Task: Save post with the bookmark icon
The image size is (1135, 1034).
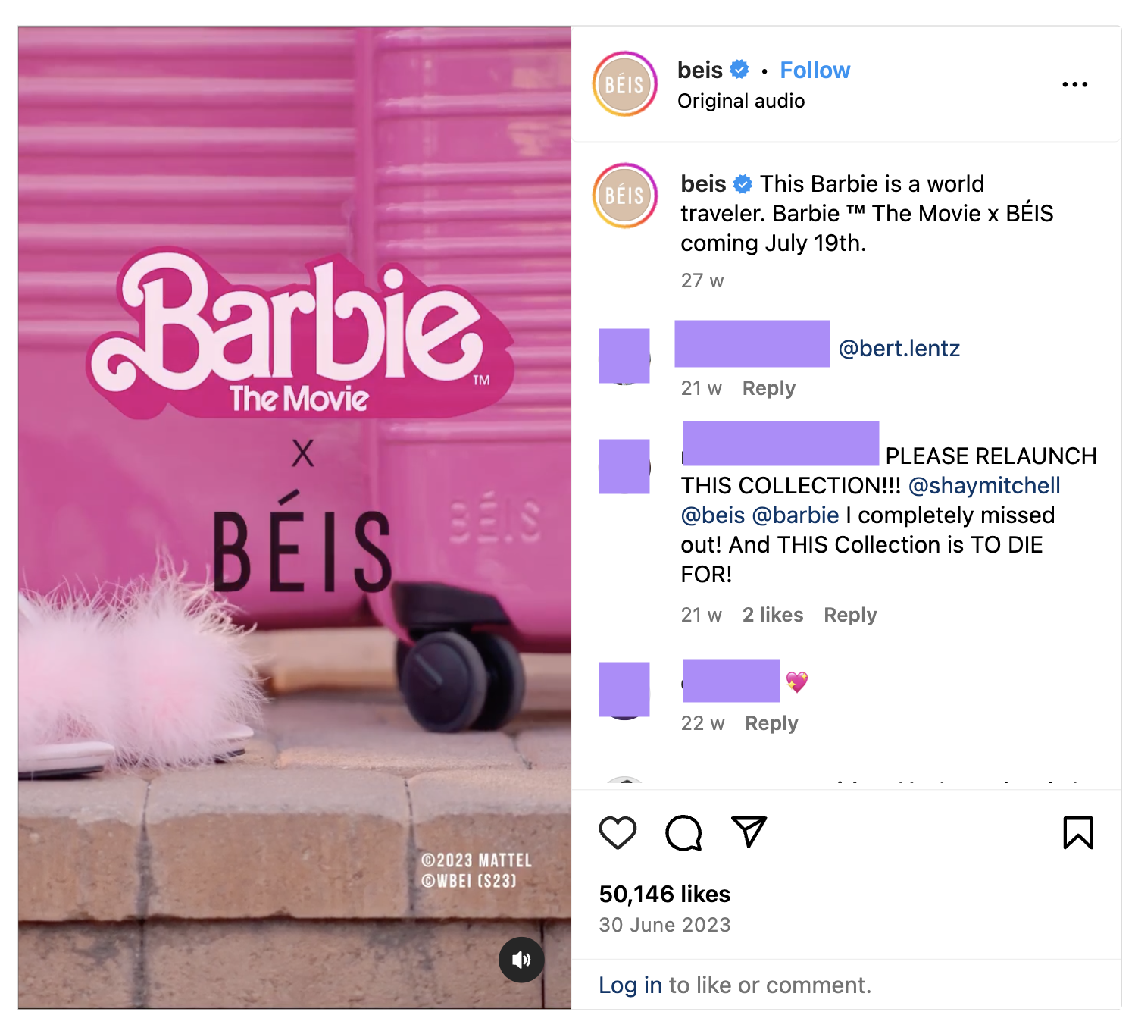Action: (1077, 832)
